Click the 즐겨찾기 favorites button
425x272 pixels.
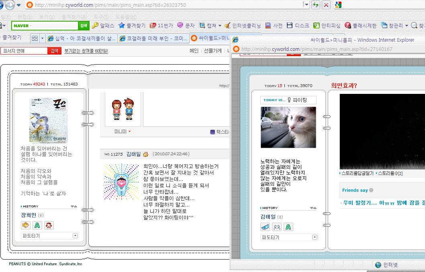pos(12,38)
